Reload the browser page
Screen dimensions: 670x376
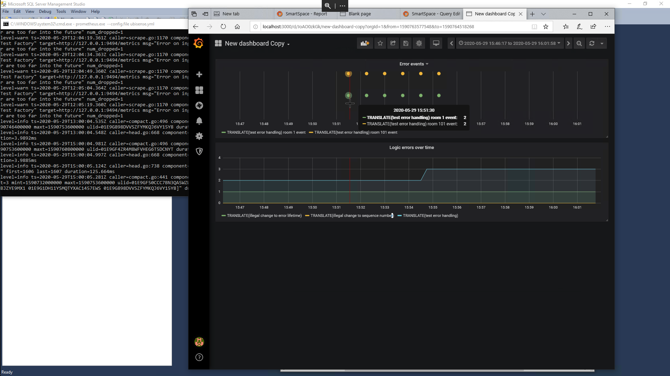tap(223, 26)
